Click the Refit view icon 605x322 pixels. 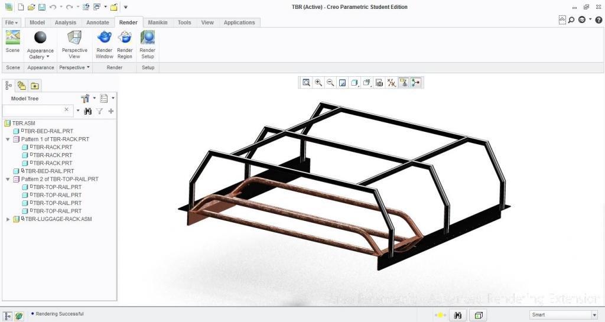[307, 83]
